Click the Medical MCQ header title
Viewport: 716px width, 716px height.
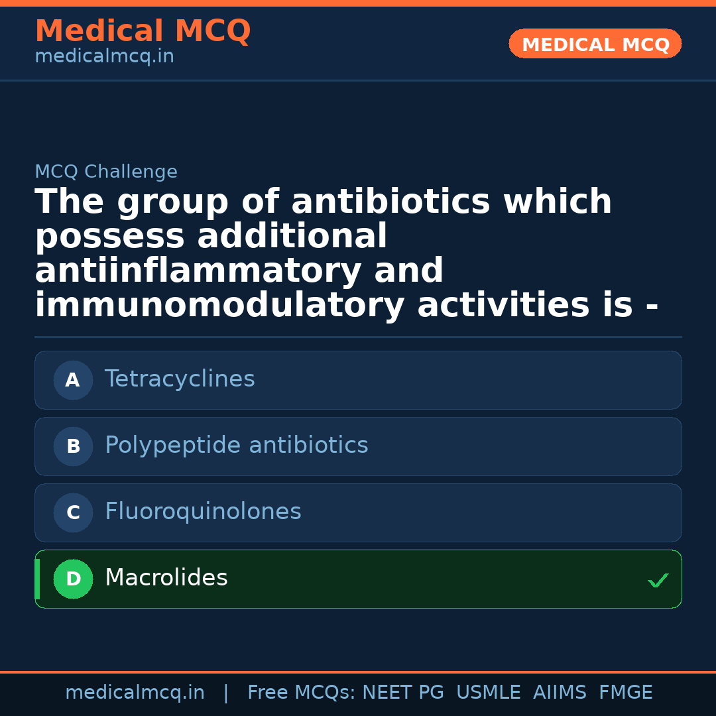[x=143, y=31]
